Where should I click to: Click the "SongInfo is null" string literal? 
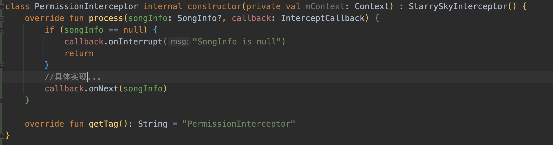pos(237,42)
